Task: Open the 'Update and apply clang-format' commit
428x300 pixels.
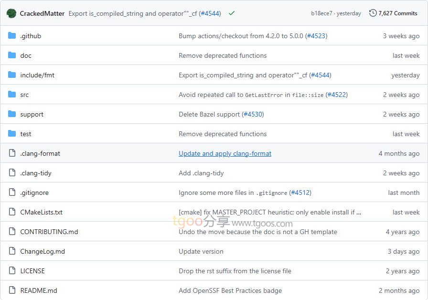Action: 225,153
